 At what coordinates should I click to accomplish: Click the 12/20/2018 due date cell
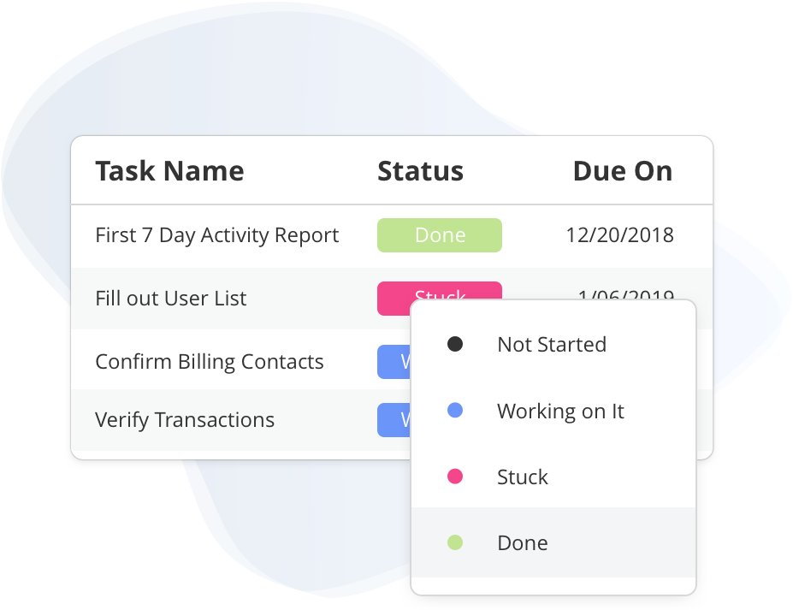coord(619,235)
